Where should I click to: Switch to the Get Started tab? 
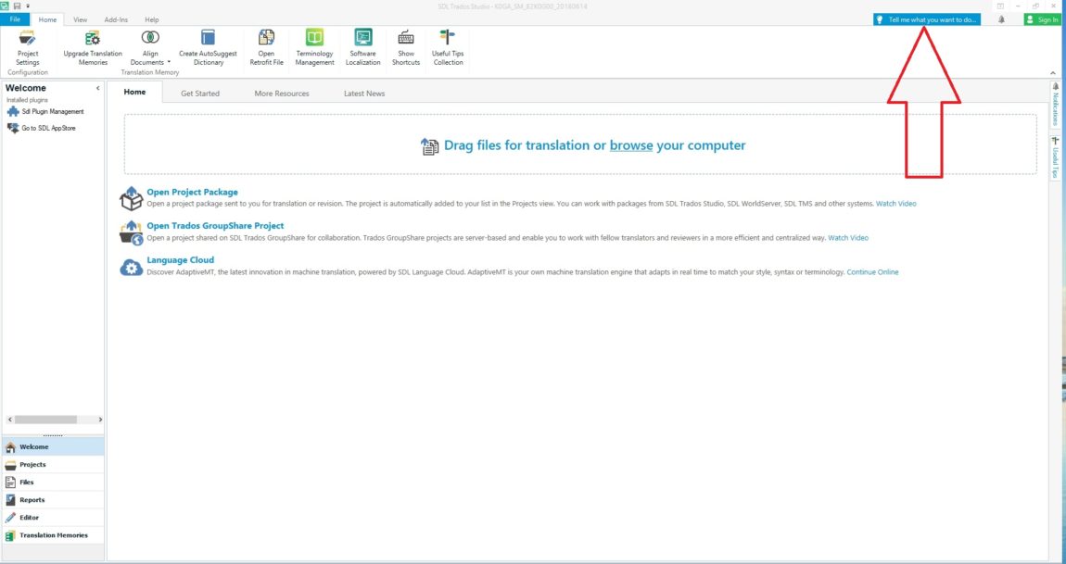pos(200,94)
